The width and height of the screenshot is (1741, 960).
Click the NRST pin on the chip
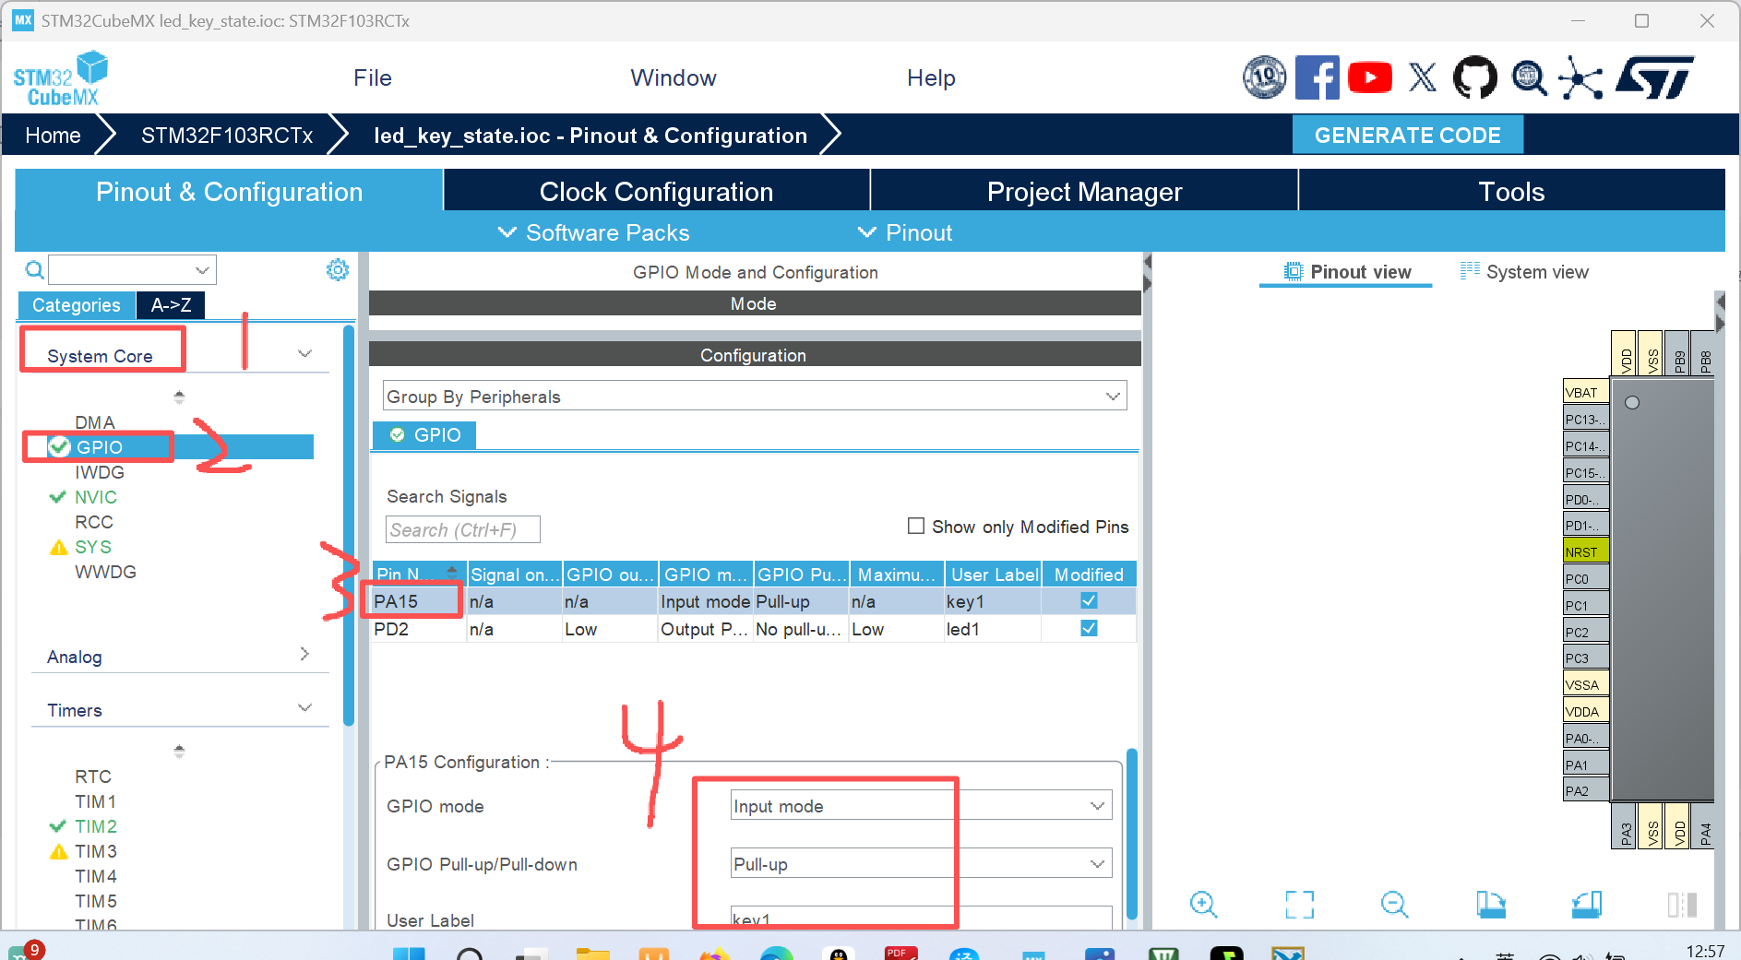[1585, 551]
